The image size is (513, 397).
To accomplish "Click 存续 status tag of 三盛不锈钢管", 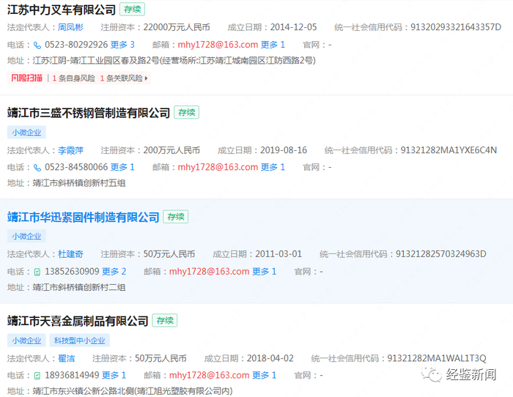I will (x=186, y=113).
